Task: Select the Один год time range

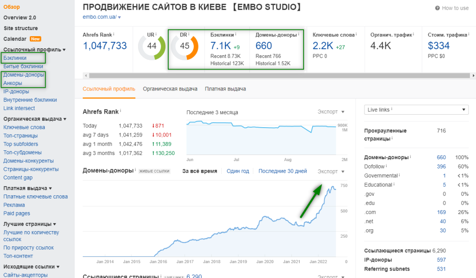Action: click(x=238, y=171)
